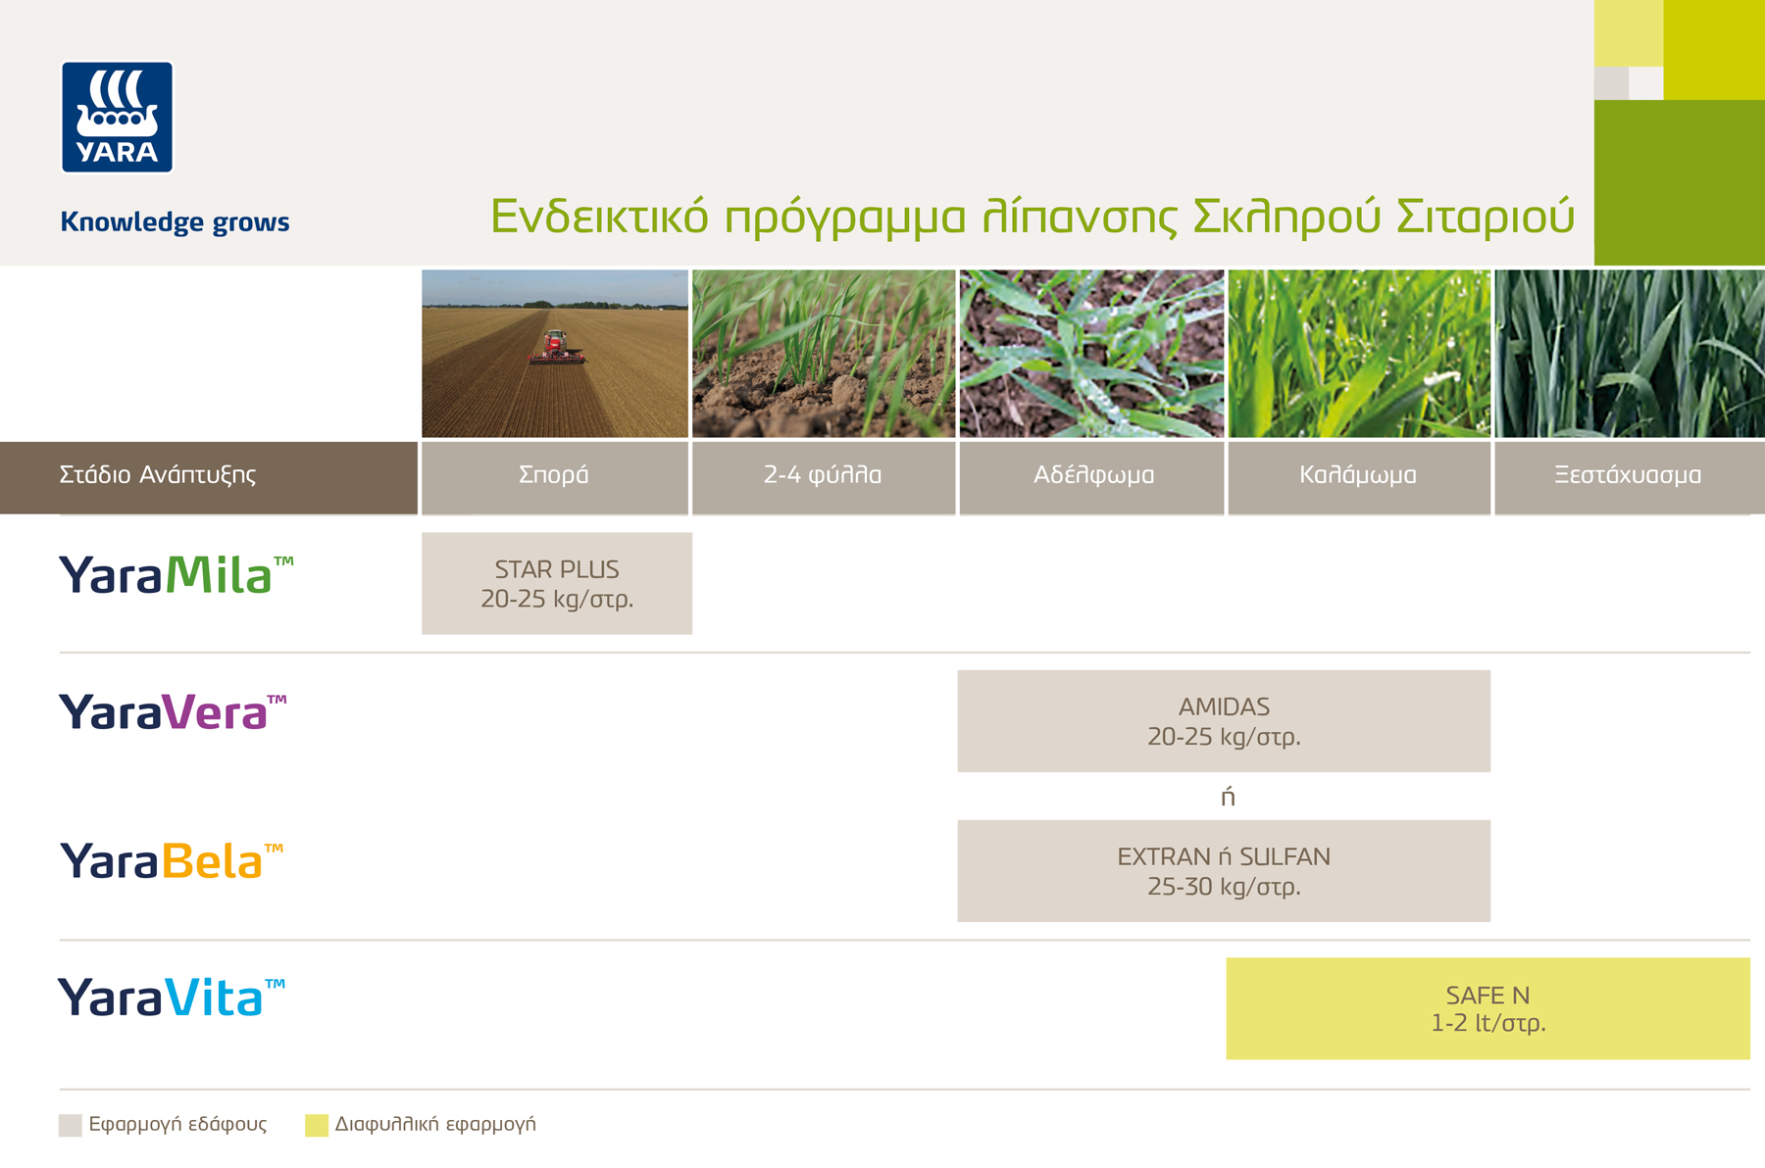
Task: Click the YaraBela brand logo
Action: click(x=172, y=861)
